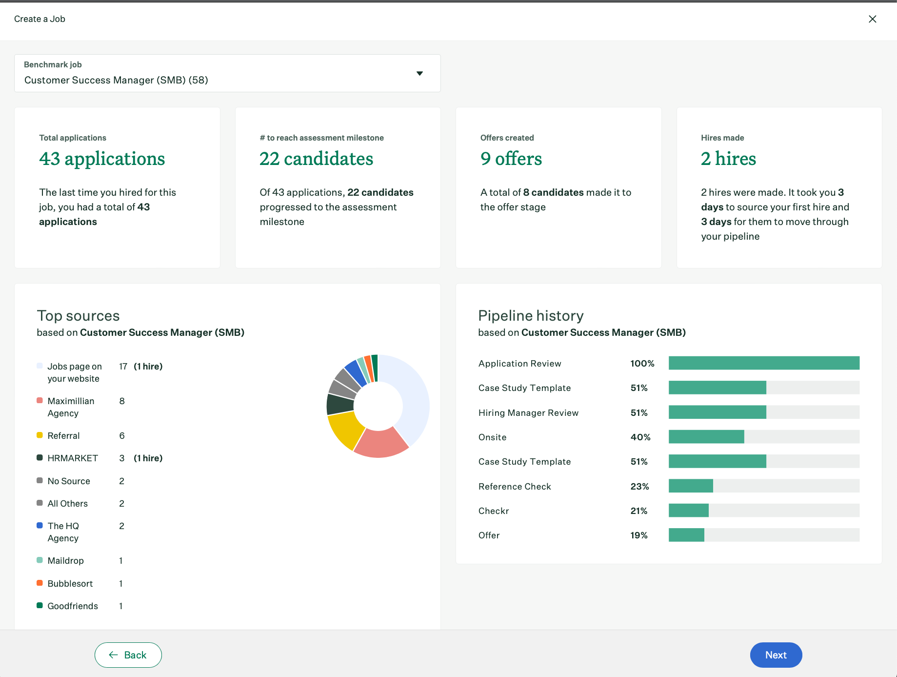Open "(1 hire)" next to Jobs page source
Image resolution: width=897 pixels, height=677 pixels.
coord(148,366)
